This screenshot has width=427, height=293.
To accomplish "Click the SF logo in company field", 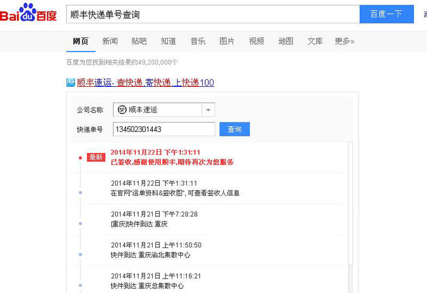I will (x=122, y=110).
